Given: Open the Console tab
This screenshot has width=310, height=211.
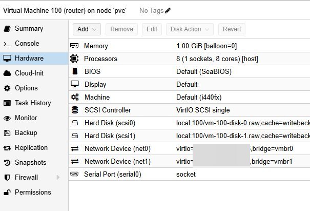Looking at the screenshot, I should tap(27, 44).
